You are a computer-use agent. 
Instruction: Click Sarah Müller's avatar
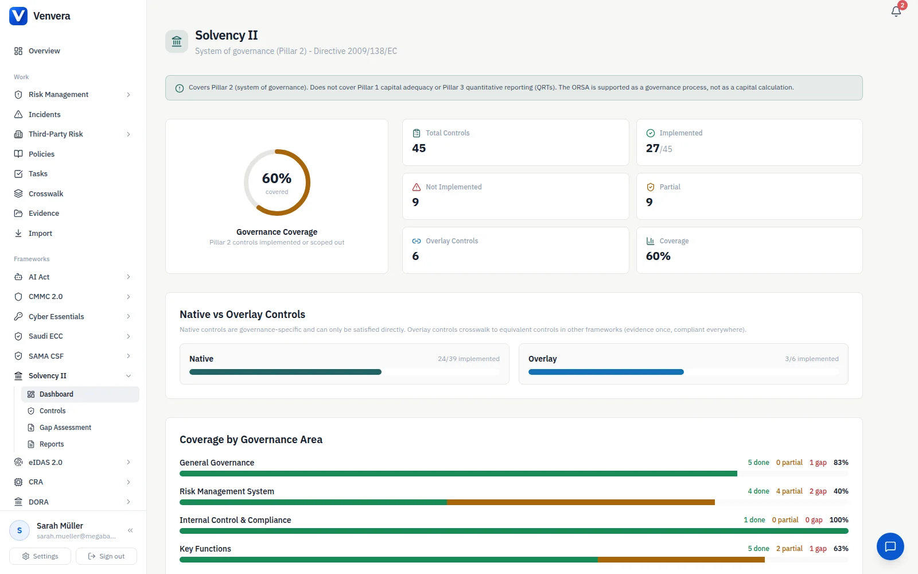pyautogui.click(x=20, y=530)
